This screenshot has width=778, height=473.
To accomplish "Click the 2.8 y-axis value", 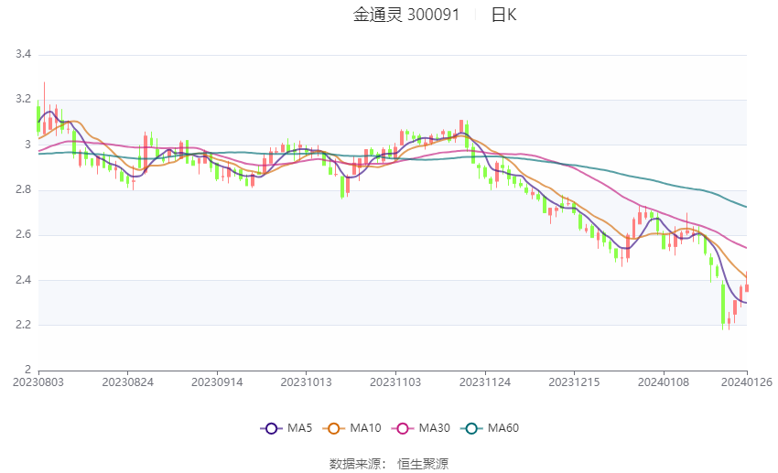I will pos(23,189).
